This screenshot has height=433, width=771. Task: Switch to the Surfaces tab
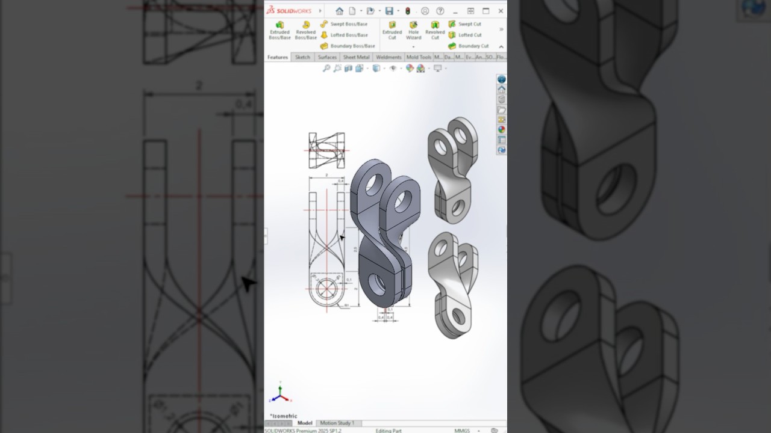click(327, 57)
